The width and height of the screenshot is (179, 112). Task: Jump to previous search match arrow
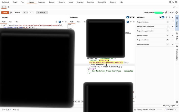[x=76, y=101]
